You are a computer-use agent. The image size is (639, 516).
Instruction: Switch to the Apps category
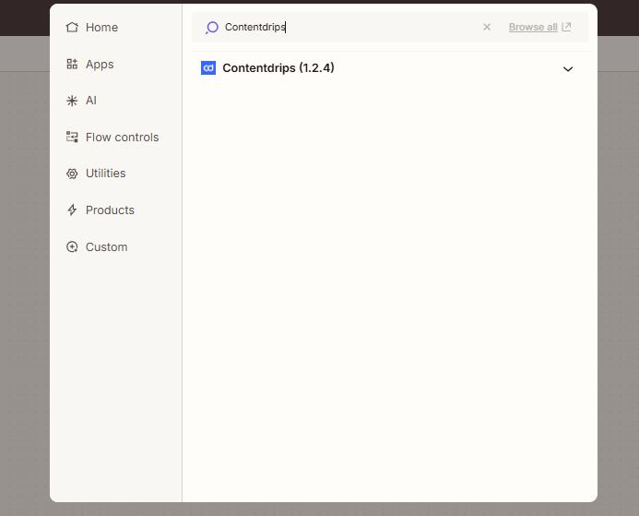[x=100, y=65]
